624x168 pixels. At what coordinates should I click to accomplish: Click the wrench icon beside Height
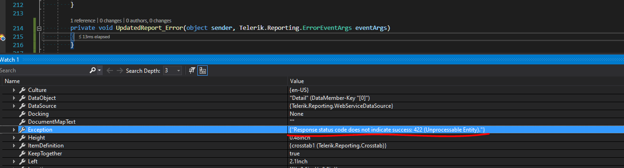point(22,138)
